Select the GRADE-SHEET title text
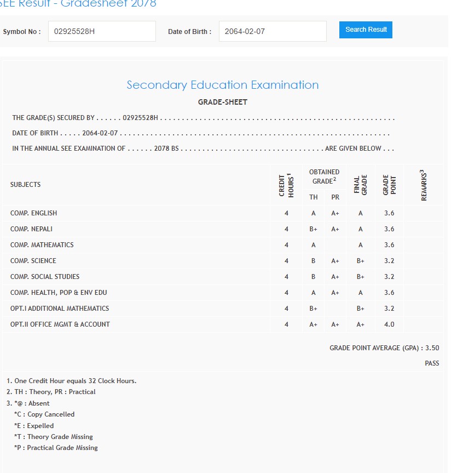The width and height of the screenshot is (463, 473). click(x=223, y=102)
